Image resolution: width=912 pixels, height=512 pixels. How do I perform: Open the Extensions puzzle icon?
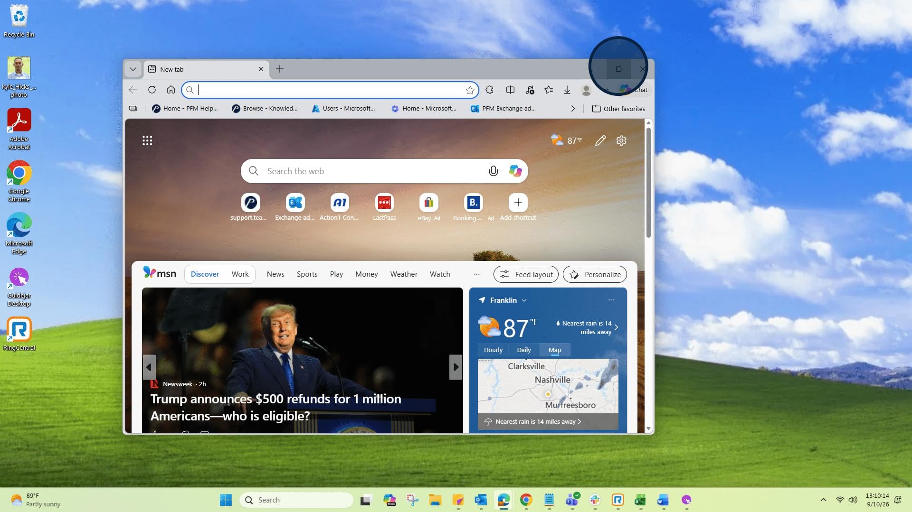point(490,90)
